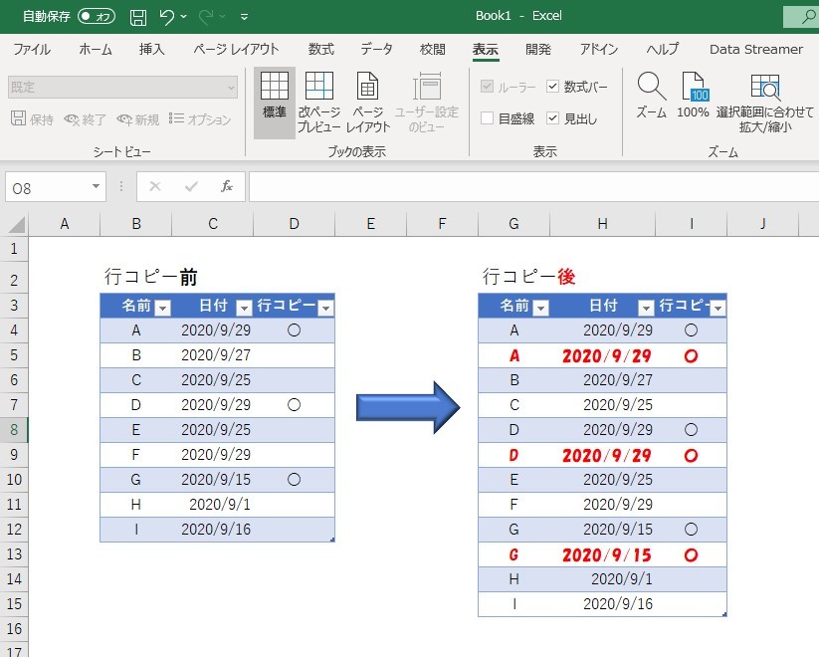Click the fx insert function icon
This screenshot has width=819, height=657.
[227, 186]
